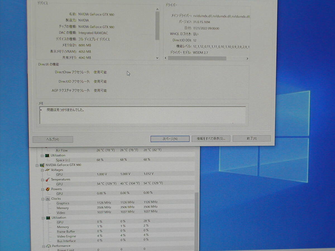Click the 4042 MB shared memory value
Image resolution: width=335 pixels, height=251 pixels.
[x=85, y=58]
